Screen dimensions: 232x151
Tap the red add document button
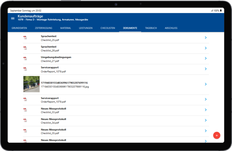pos(217,135)
